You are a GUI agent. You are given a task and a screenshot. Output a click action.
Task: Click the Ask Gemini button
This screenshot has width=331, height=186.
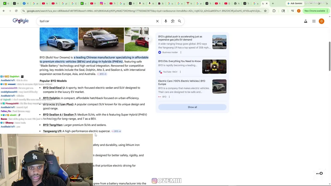pyautogui.click(x=295, y=3)
